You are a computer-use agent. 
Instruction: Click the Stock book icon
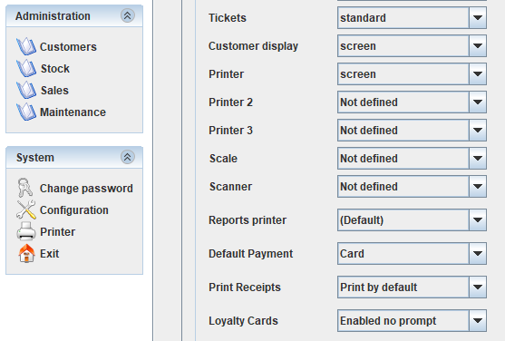tap(26, 68)
